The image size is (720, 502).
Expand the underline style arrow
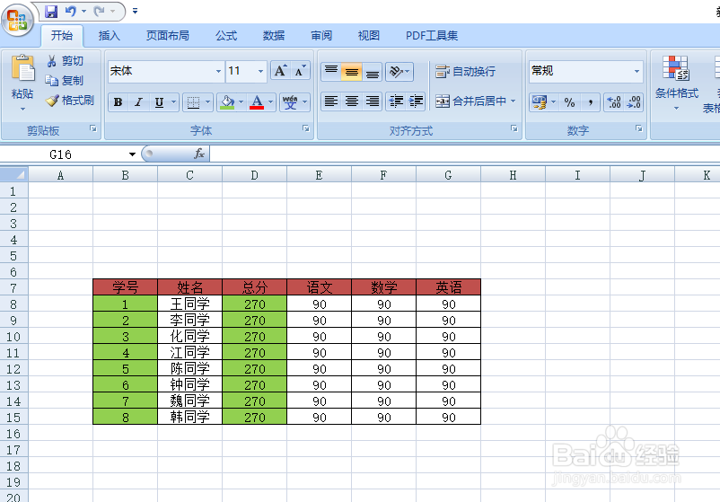(x=173, y=102)
